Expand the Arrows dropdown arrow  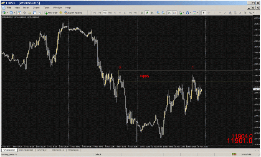(253, 13)
